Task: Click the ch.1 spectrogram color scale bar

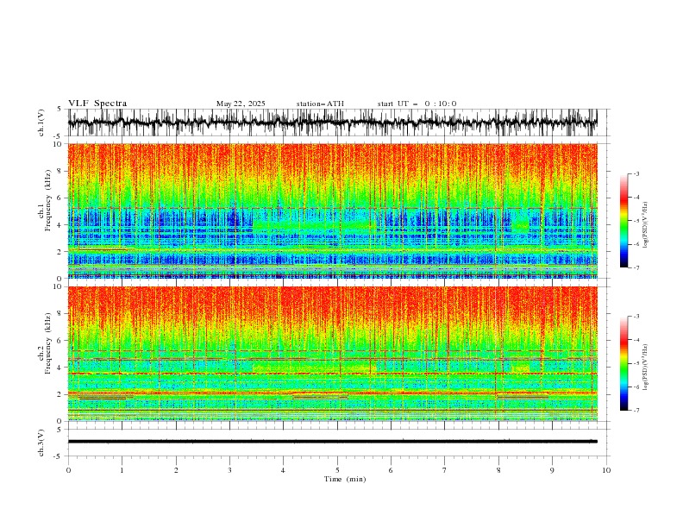Action: pyautogui.click(x=624, y=221)
